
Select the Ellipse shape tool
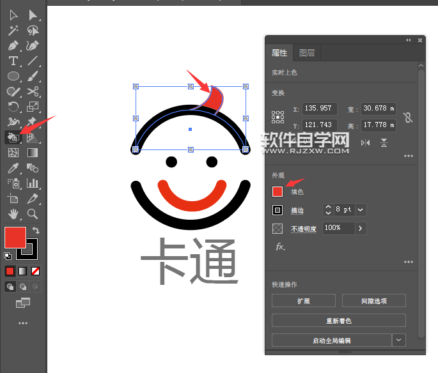(13, 77)
